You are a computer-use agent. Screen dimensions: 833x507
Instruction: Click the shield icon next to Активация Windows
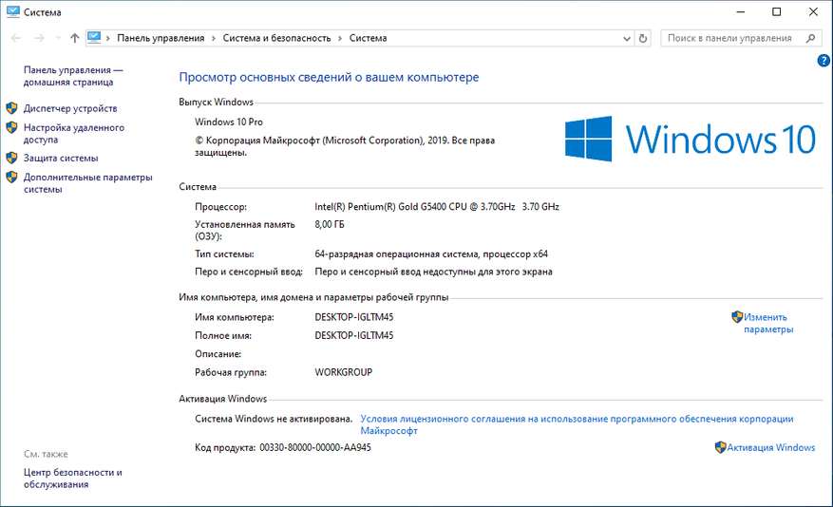[x=720, y=447]
